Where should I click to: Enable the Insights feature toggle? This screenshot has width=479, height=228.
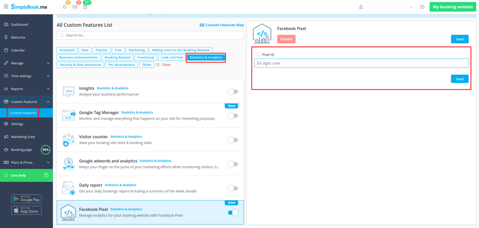click(233, 91)
